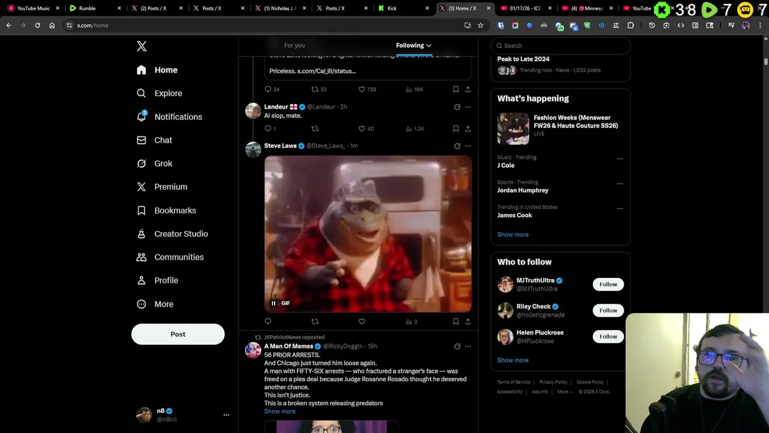Open Chat messages
This screenshot has height=433, width=769.
pyautogui.click(x=154, y=140)
